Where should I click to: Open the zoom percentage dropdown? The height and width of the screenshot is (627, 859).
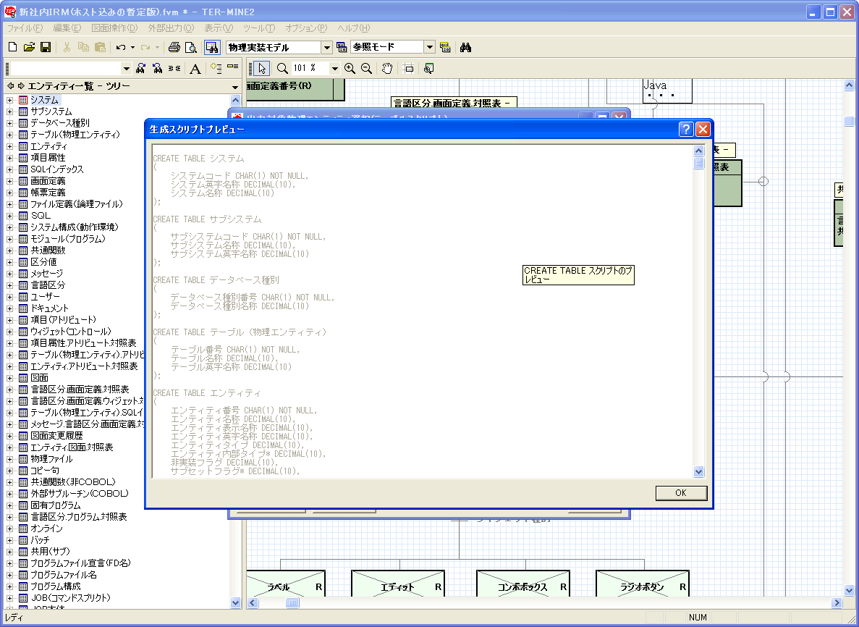(334, 69)
